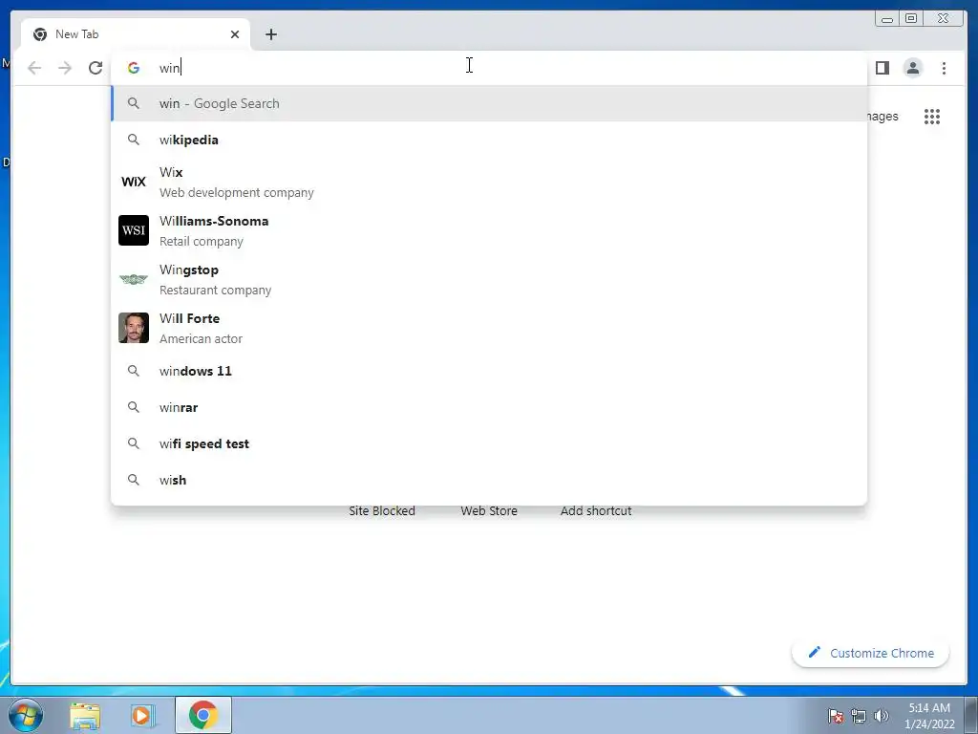
Task: Open the side panel icon
Action: (x=882, y=68)
